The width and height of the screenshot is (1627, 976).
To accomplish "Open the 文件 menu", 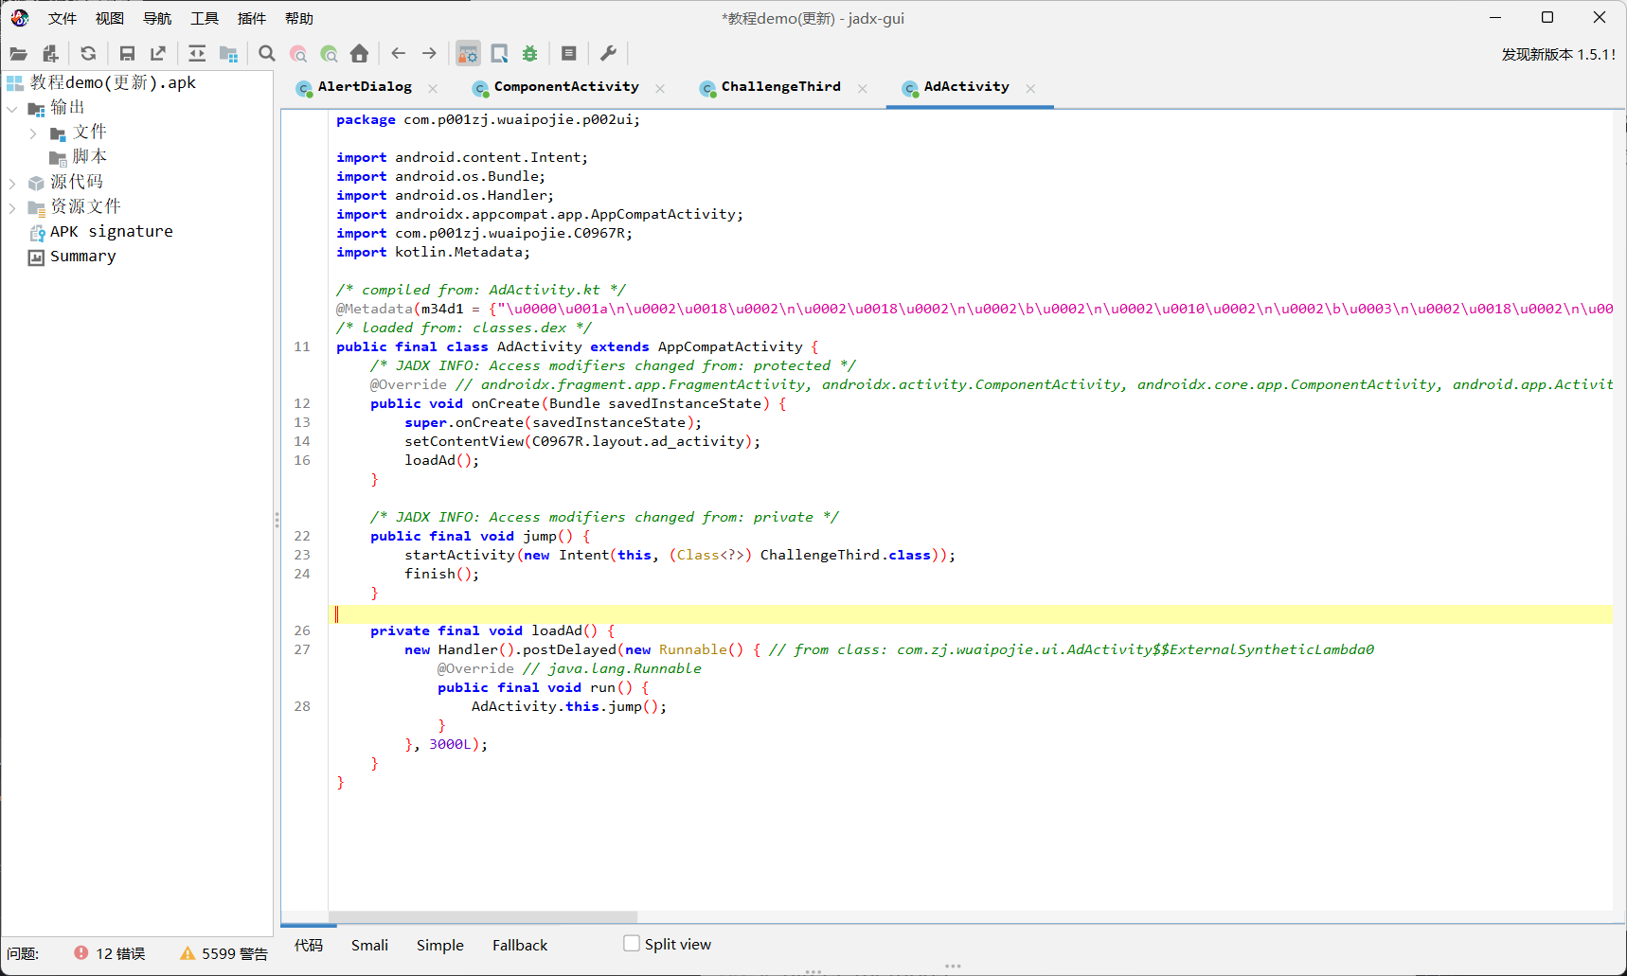I will (63, 18).
